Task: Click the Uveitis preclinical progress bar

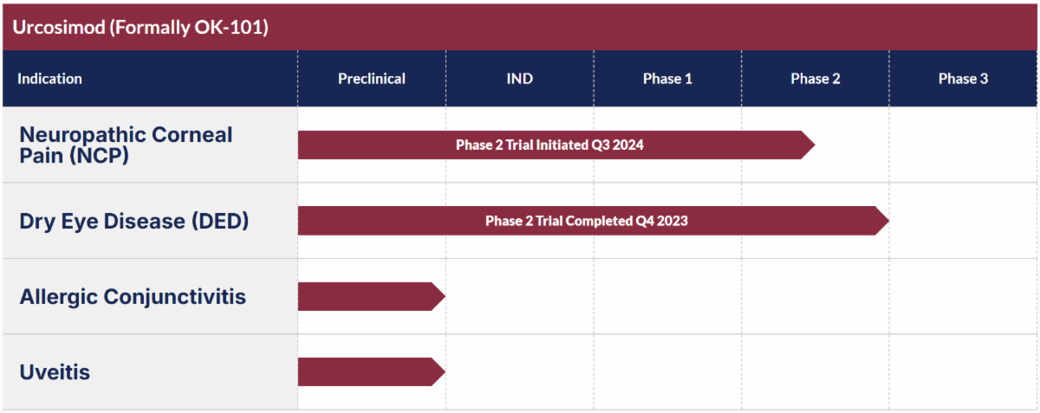Action: point(372,371)
